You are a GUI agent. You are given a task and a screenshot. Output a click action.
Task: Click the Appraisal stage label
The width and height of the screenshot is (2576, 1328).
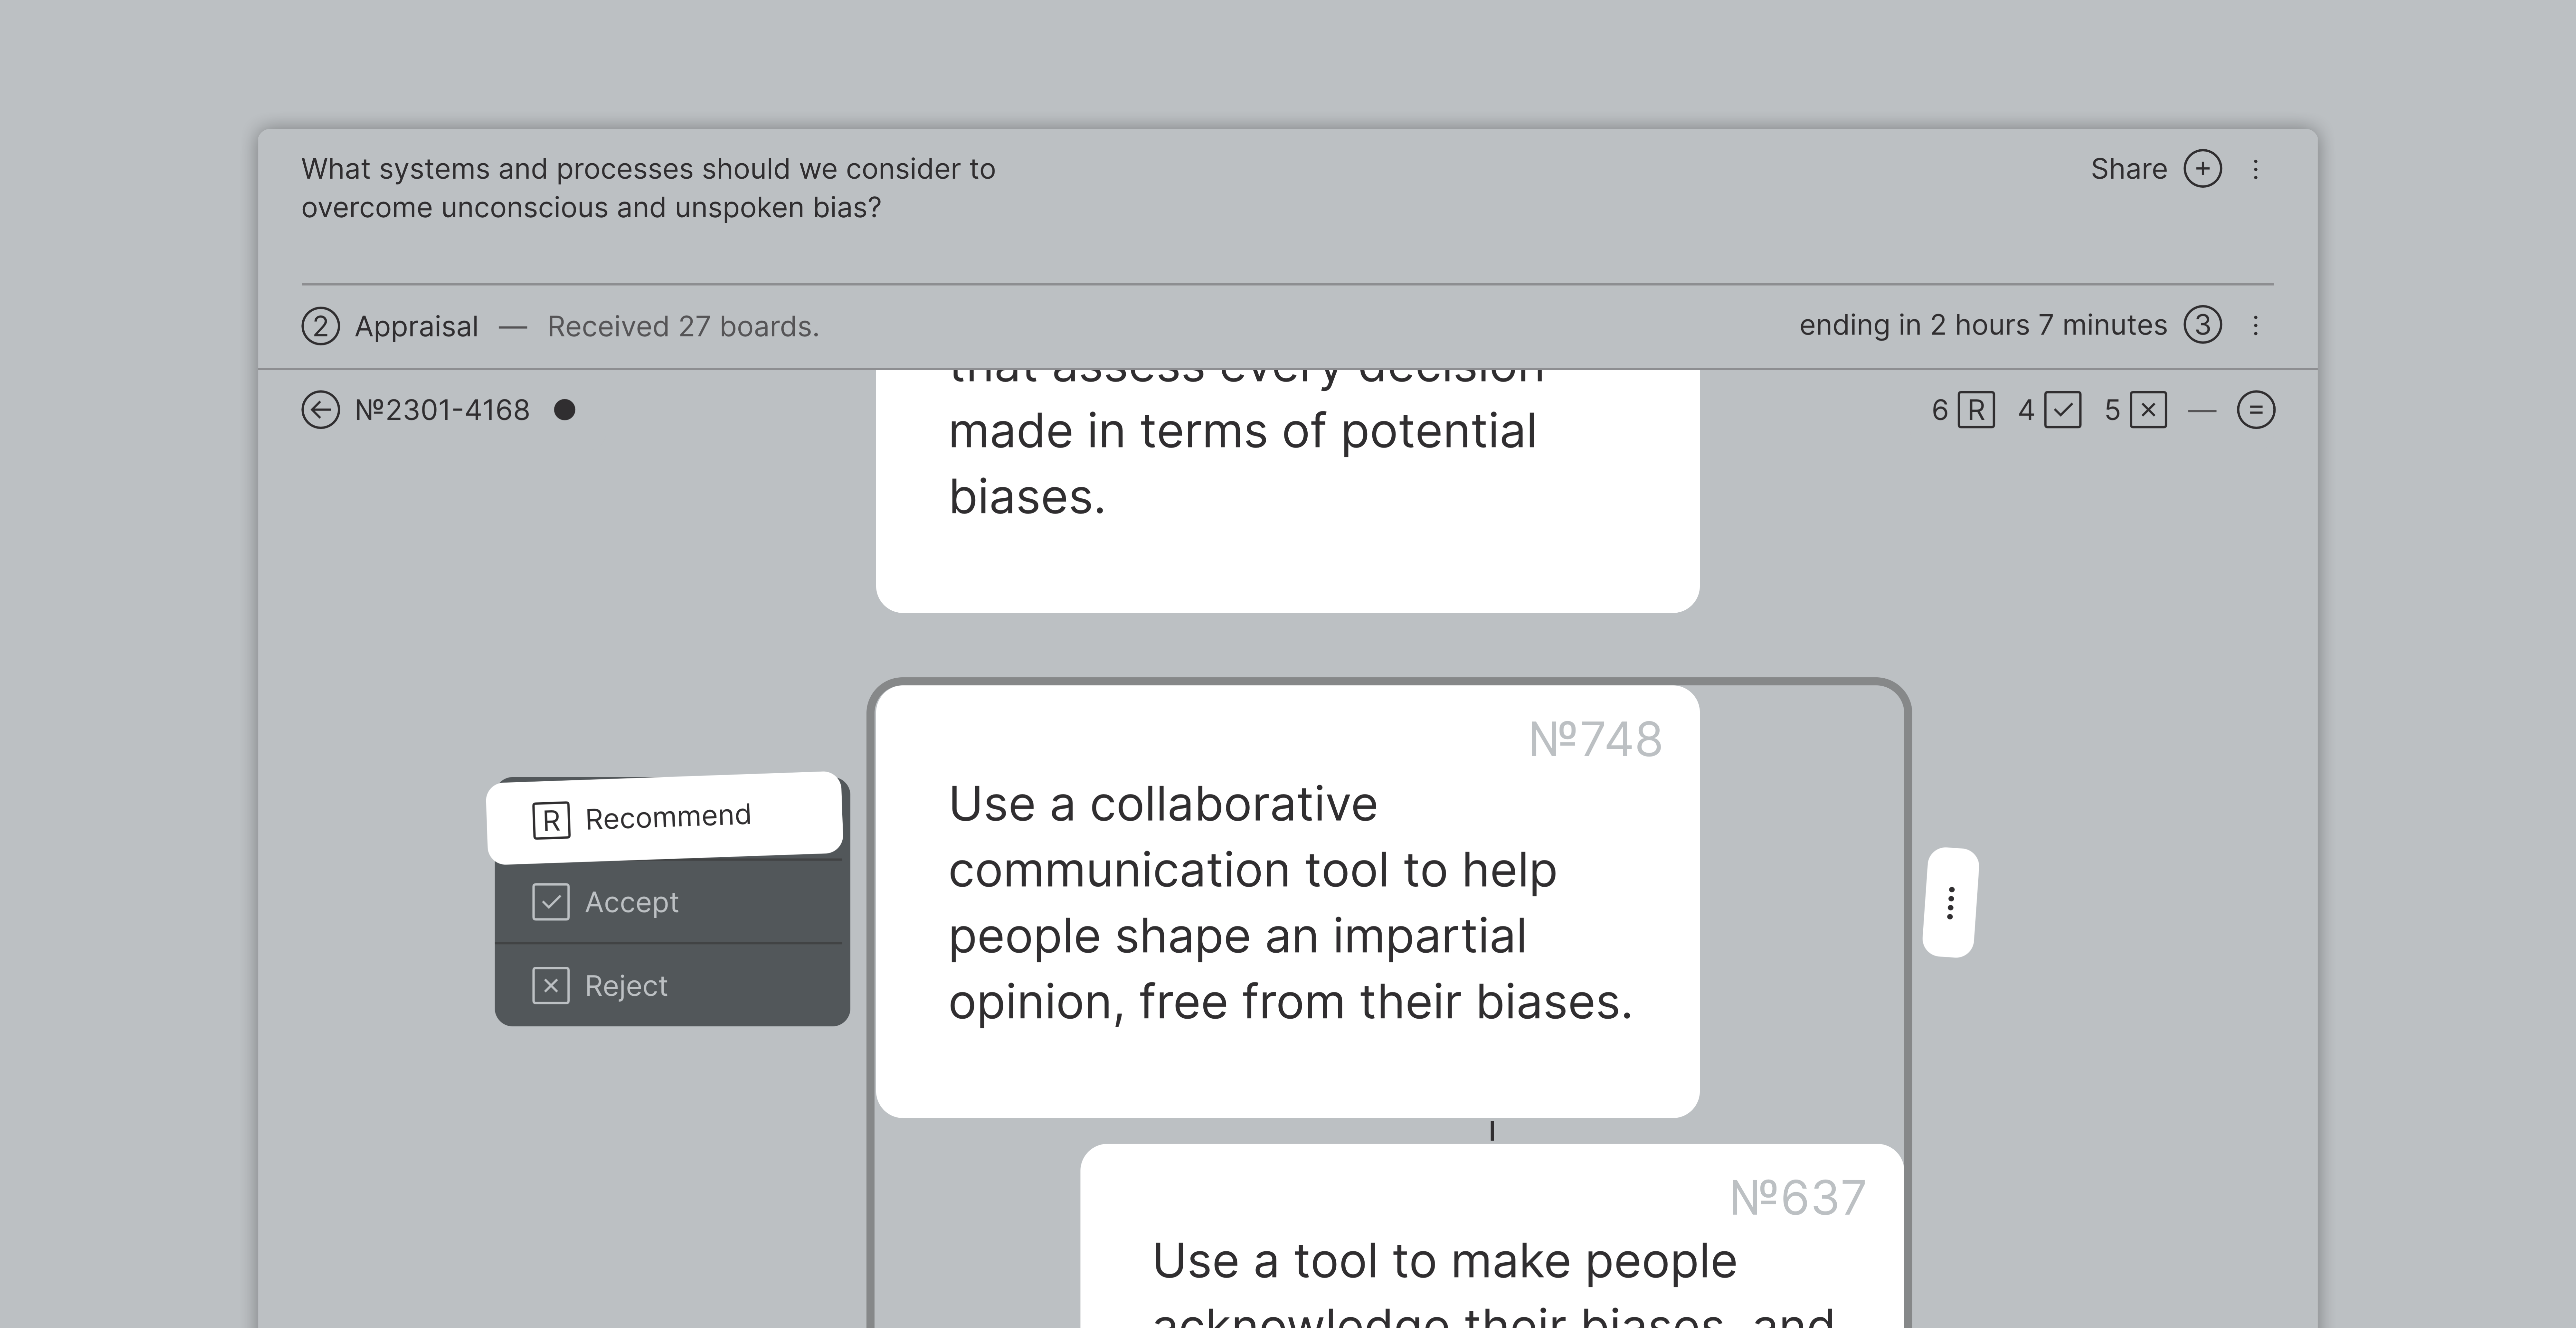415,325
